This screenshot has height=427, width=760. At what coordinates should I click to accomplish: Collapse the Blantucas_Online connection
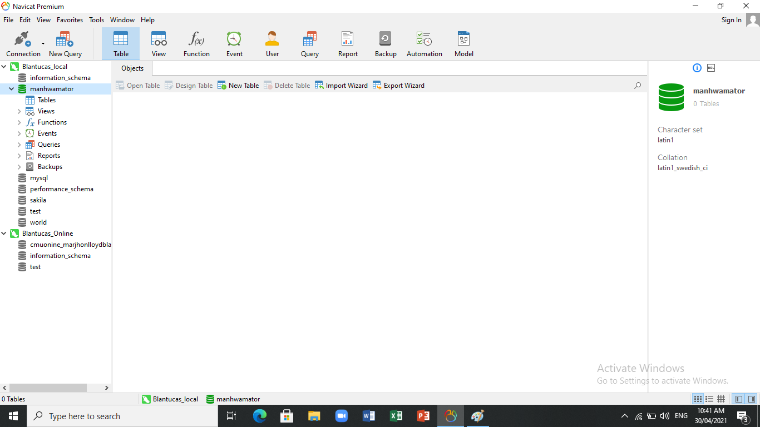coord(4,234)
